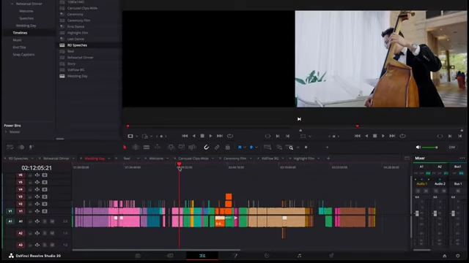Image resolution: width=469 pixels, height=263 pixels.
Task: Open the Edit page icon
Action: pyautogui.click(x=202, y=256)
